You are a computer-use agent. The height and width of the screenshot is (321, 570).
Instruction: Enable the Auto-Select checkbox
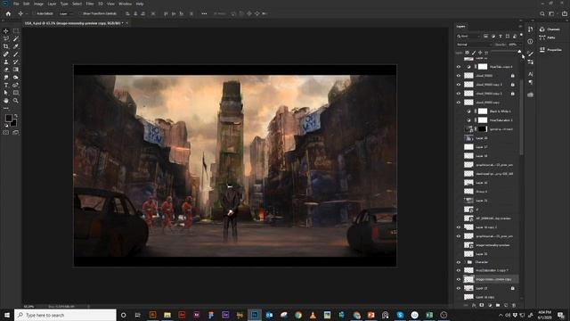[x=34, y=13]
